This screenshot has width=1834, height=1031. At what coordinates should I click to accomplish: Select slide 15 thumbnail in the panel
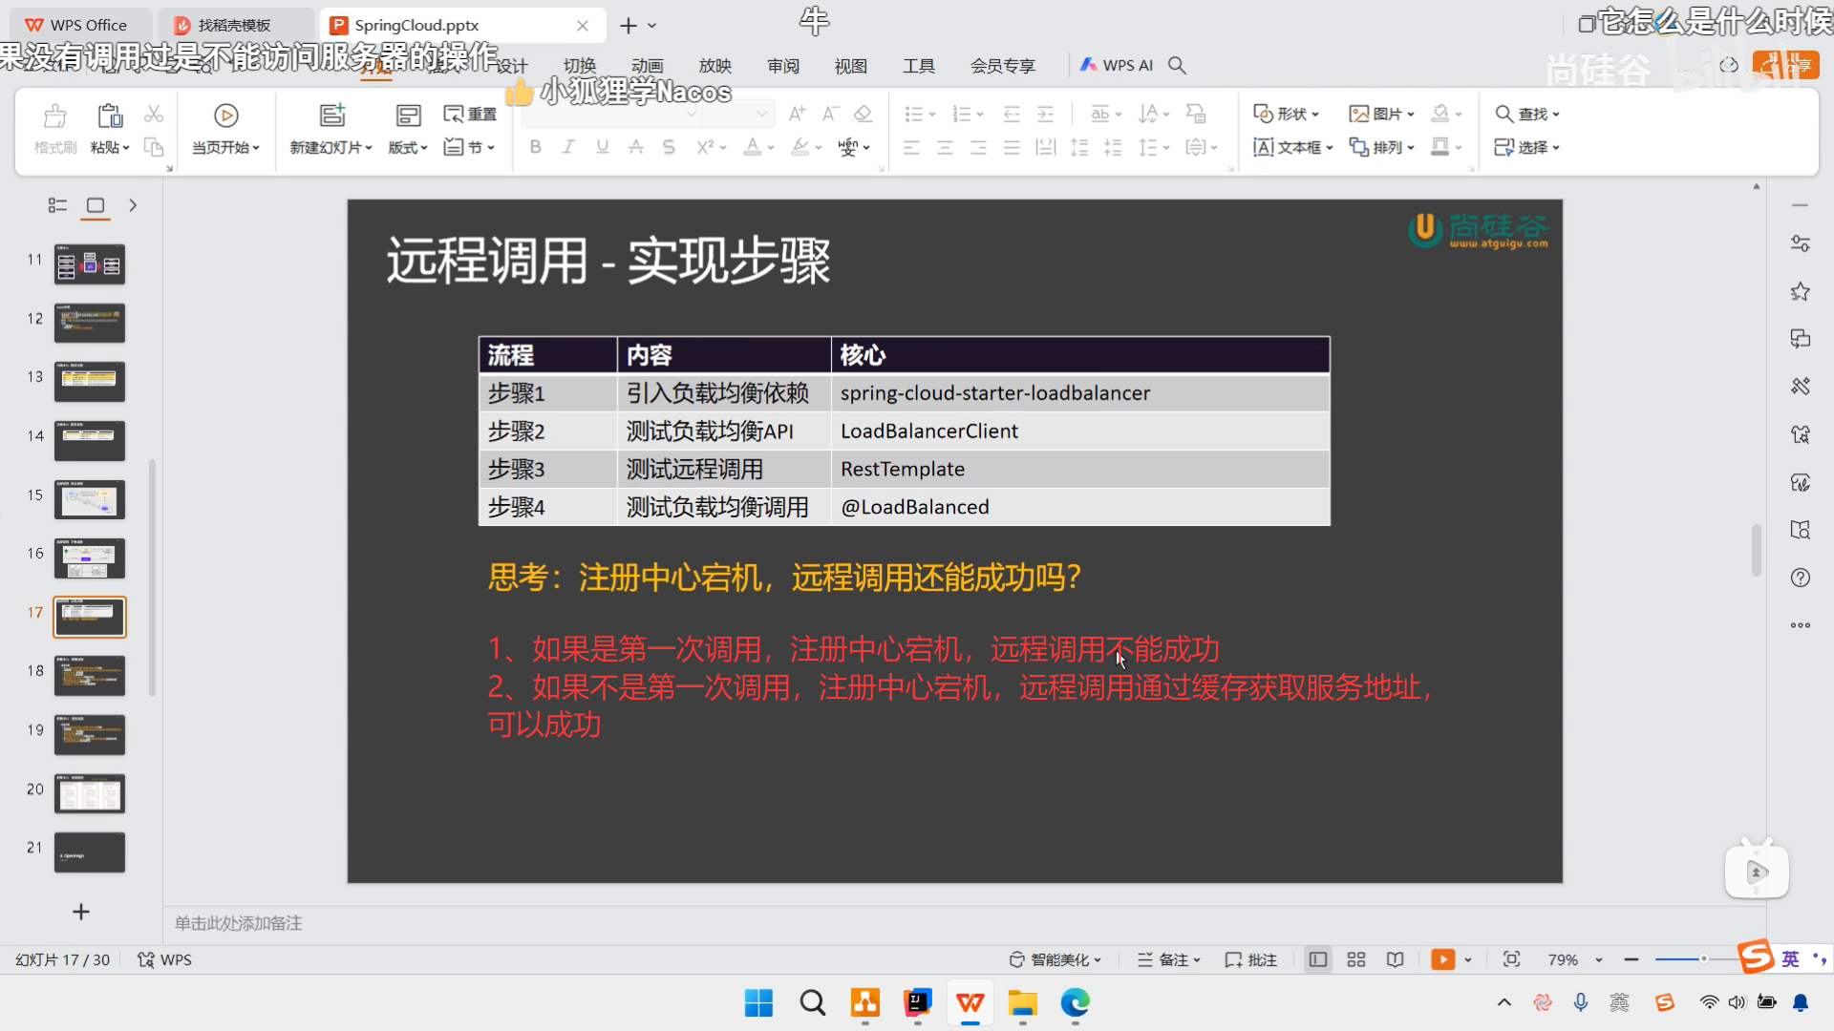click(x=89, y=499)
